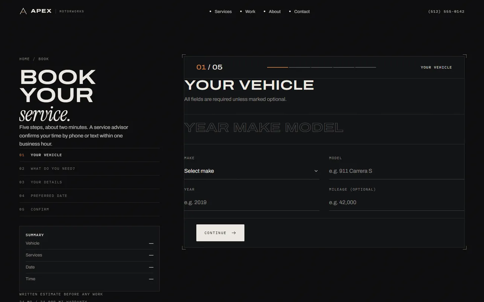Click the 'Written estimate before any work' text
The width and height of the screenshot is (484, 302).
(61, 294)
